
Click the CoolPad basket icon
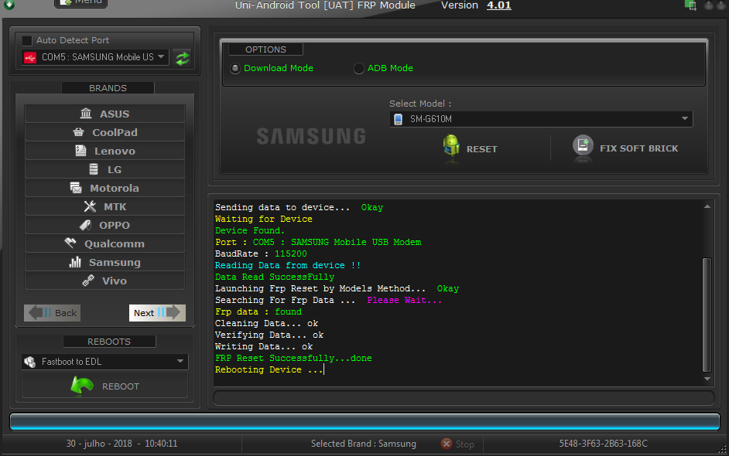[79, 132]
